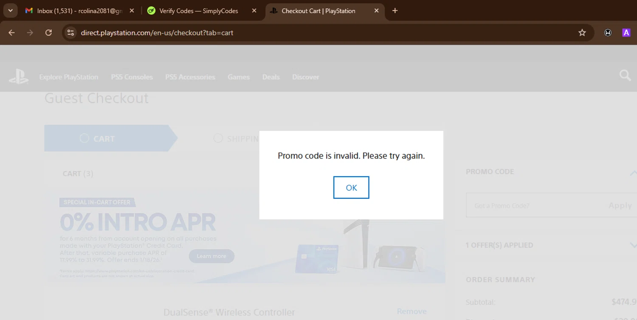This screenshot has height=320, width=637.
Task: Open the purple A profile icon
Action: (x=626, y=33)
